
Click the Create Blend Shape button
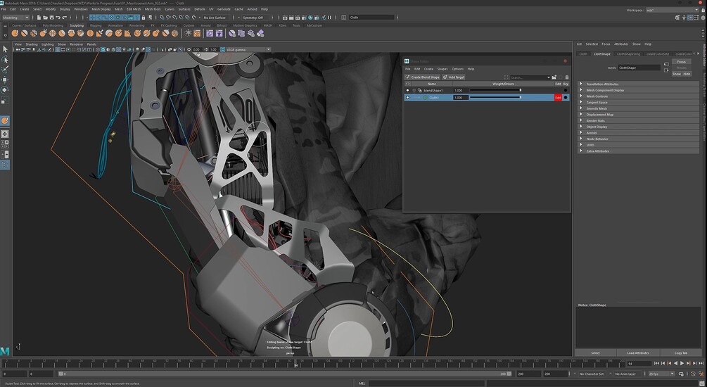coord(423,77)
